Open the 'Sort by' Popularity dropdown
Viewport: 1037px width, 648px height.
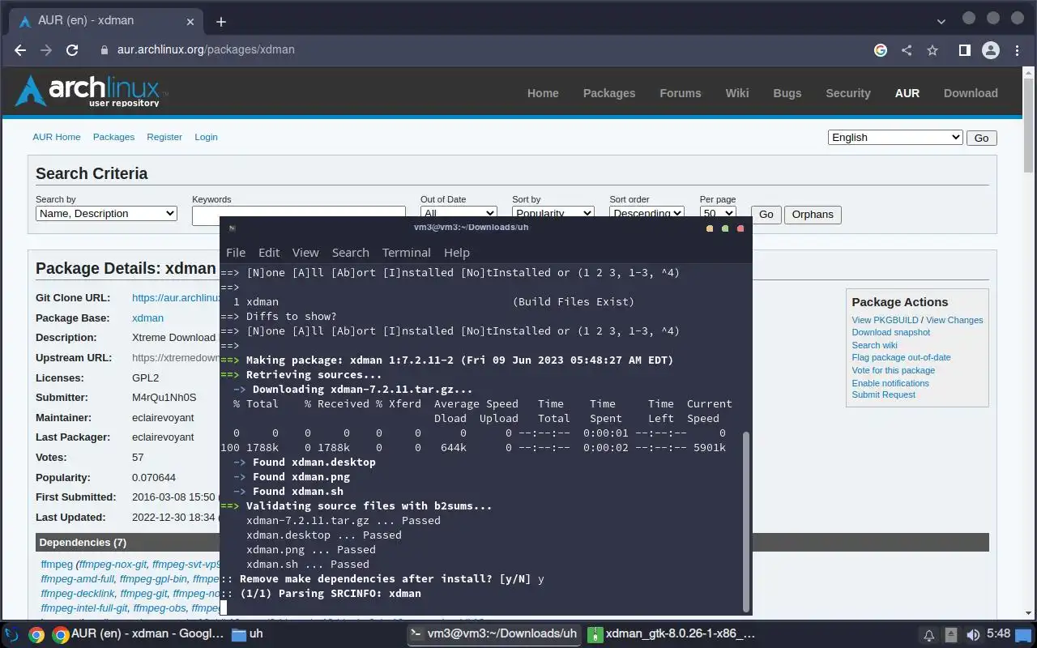(x=553, y=213)
